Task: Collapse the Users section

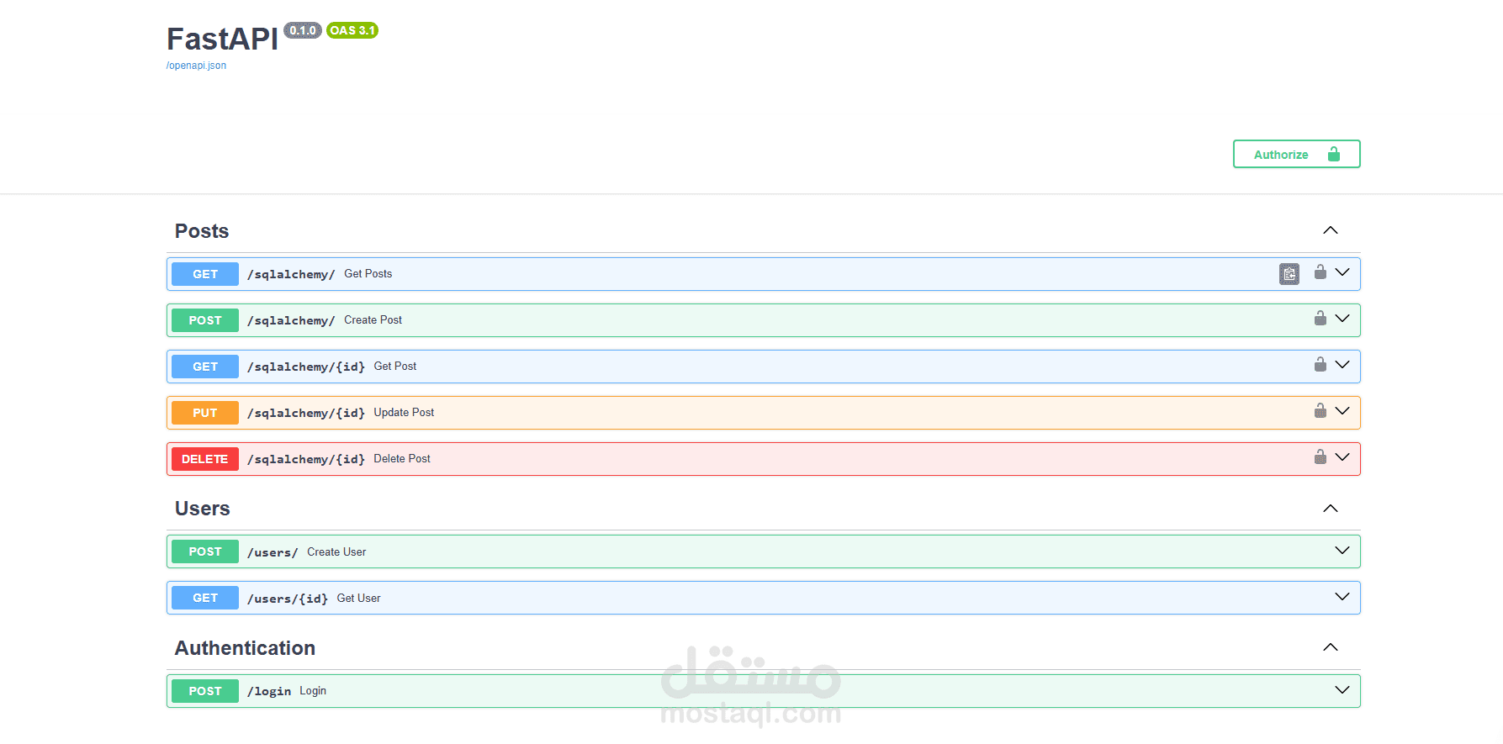Action: coord(1331,509)
